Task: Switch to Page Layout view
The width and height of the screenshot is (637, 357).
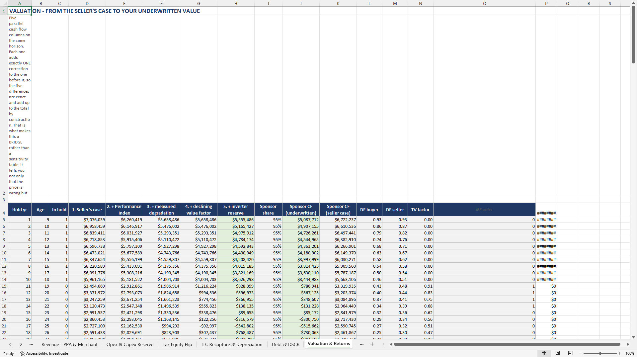Action: (x=557, y=353)
